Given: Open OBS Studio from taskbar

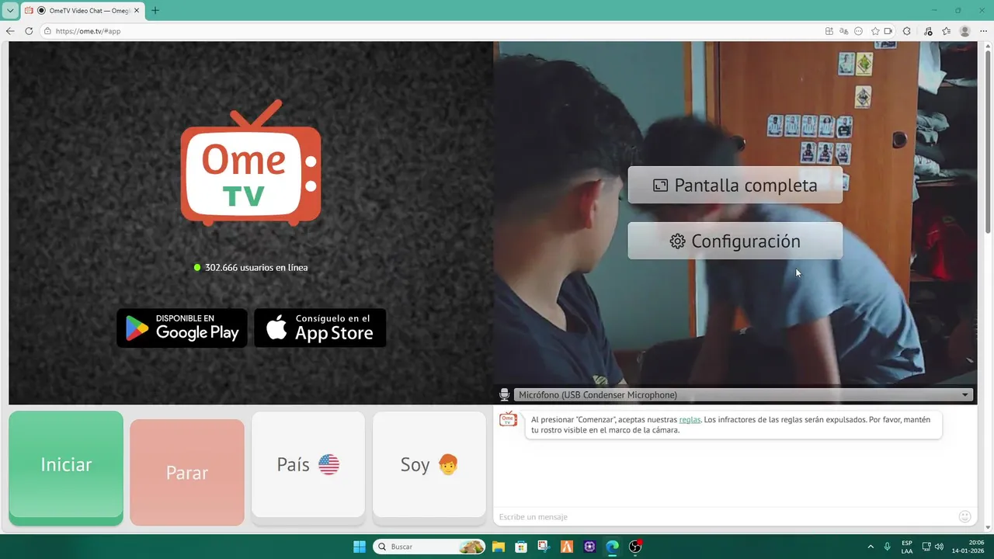Looking at the screenshot, I should pyautogui.click(x=635, y=547).
